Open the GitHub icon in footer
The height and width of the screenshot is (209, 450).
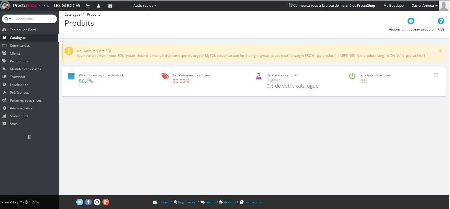click(97, 202)
